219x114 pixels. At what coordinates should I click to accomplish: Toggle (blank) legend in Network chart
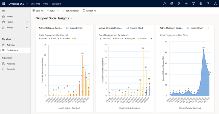tap(107, 38)
